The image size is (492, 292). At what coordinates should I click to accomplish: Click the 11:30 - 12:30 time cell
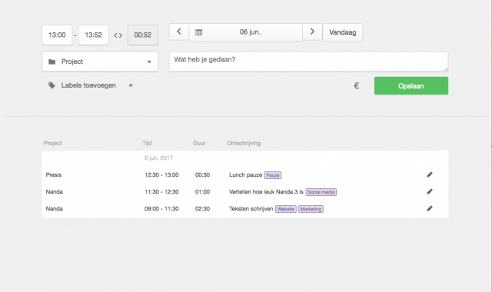(x=161, y=191)
